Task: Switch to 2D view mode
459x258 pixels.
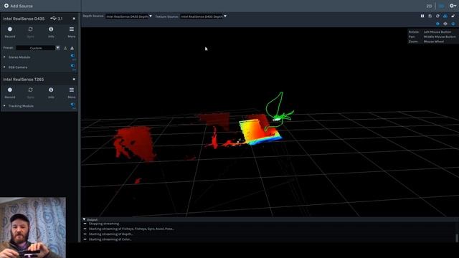Action: click(x=429, y=6)
